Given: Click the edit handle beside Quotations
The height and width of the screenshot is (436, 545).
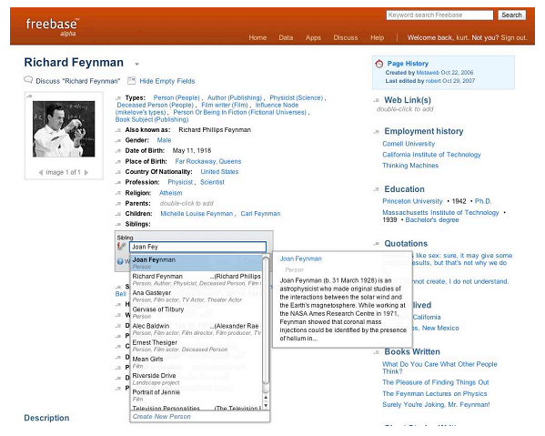Looking at the screenshot, I should pos(376,244).
